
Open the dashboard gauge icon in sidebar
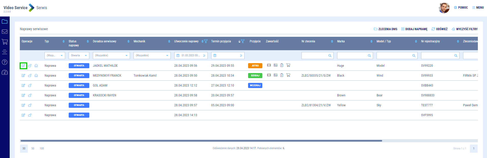tap(5, 73)
